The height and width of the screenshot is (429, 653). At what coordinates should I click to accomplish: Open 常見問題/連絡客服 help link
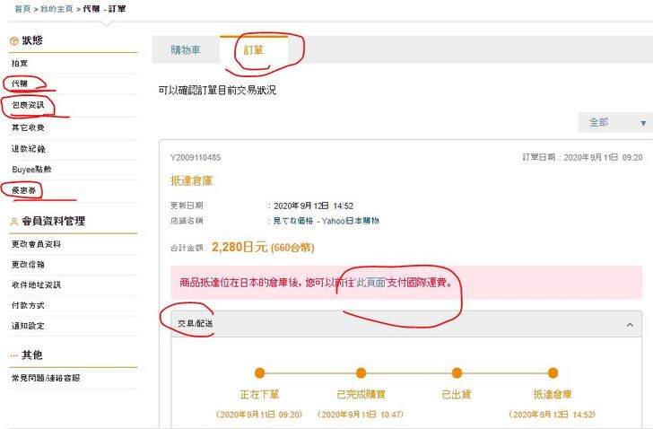click(46, 378)
